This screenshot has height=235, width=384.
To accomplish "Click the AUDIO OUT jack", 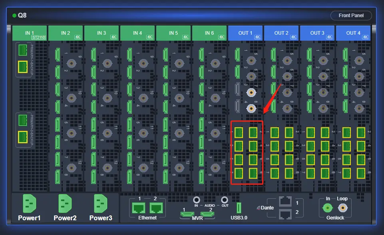I will tap(225, 199).
